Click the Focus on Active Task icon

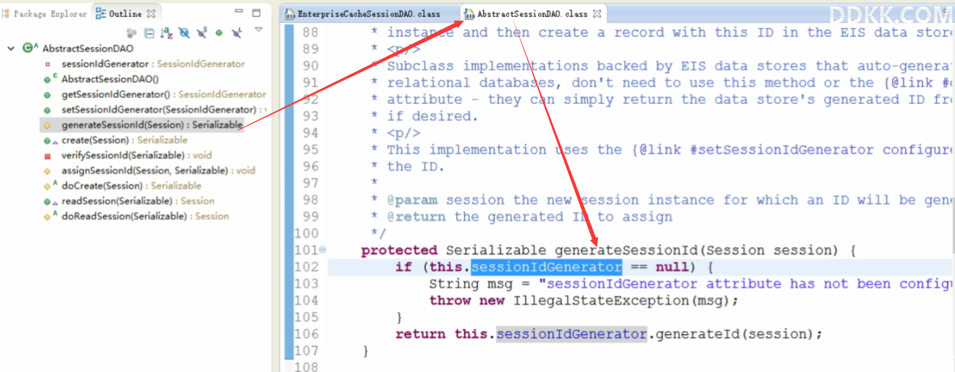point(131,33)
